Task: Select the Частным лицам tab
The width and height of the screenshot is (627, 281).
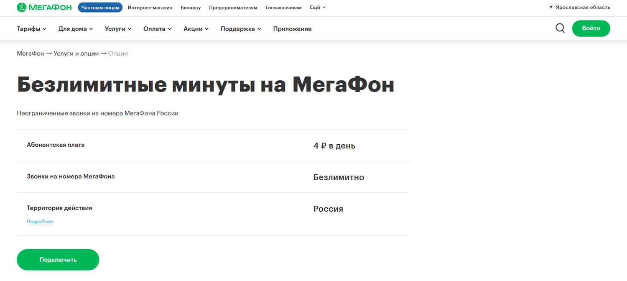Action: (x=100, y=8)
